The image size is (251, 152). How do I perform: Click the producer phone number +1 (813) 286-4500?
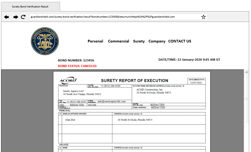pos(110,86)
